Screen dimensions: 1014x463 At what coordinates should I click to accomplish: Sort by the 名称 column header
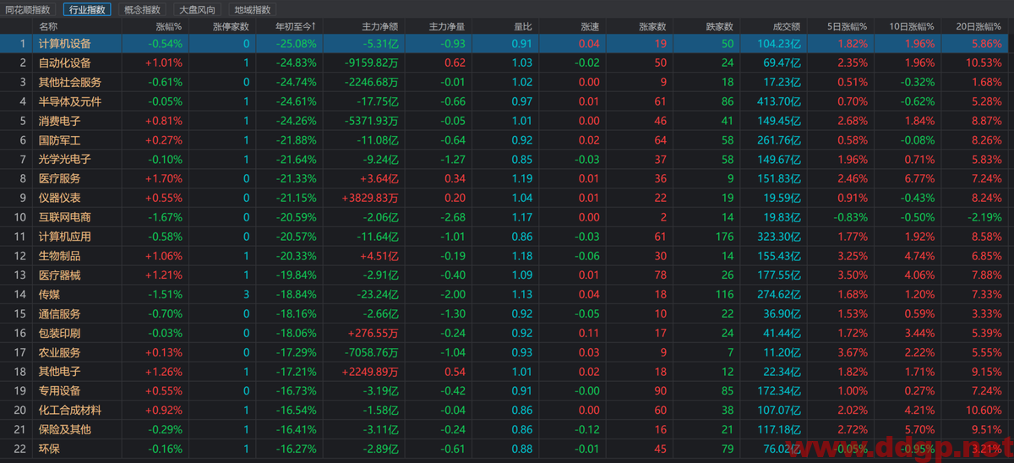pyautogui.click(x=49, y=26)
